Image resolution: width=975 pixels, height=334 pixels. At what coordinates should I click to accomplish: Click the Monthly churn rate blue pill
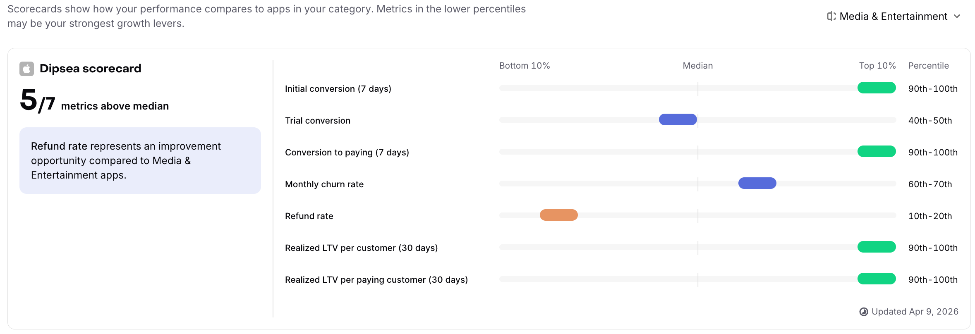pos(757,183)
